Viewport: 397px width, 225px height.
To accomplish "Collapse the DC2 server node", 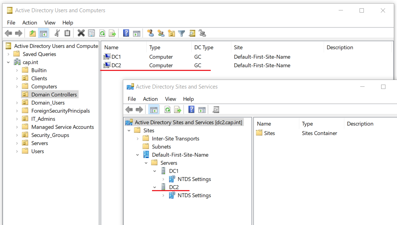I will coord(155,187).
